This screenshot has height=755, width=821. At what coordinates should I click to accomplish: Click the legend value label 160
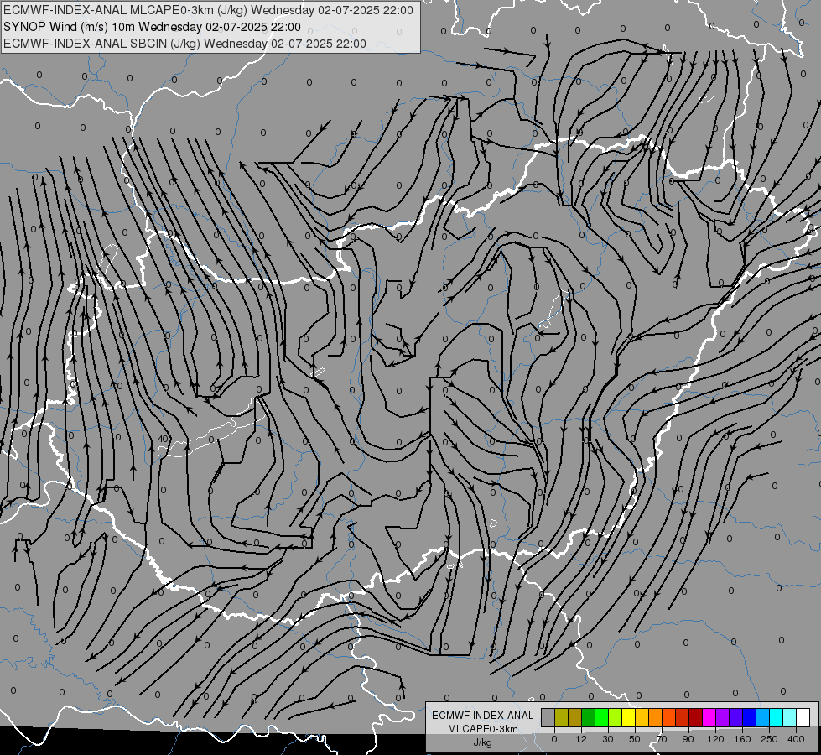point(742,739)
